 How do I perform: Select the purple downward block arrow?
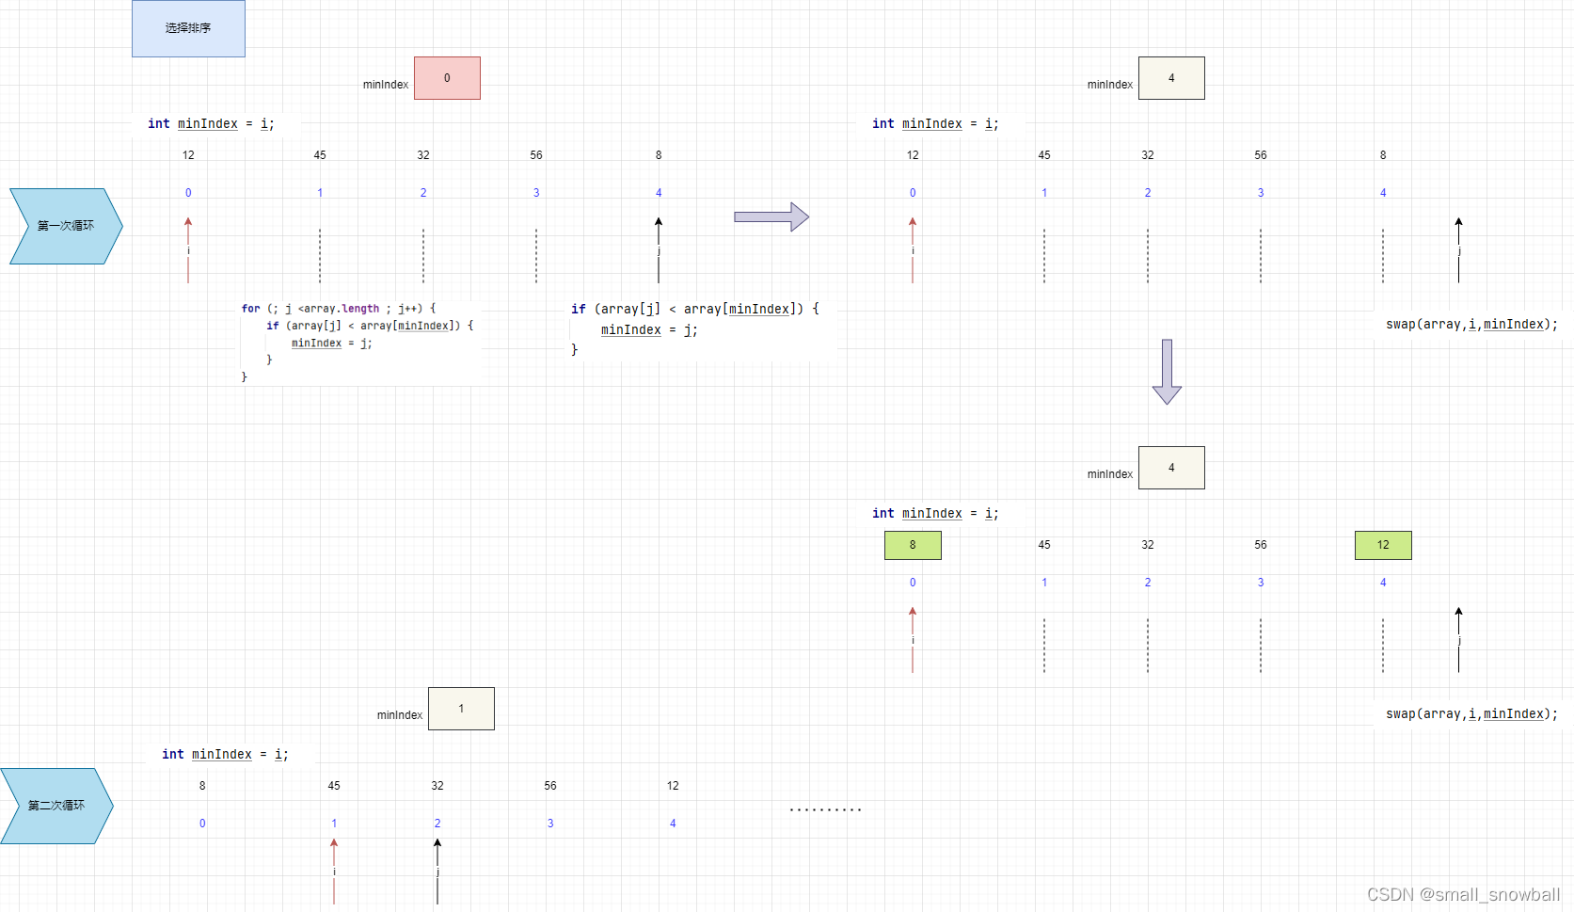(x=1167, y=372)
